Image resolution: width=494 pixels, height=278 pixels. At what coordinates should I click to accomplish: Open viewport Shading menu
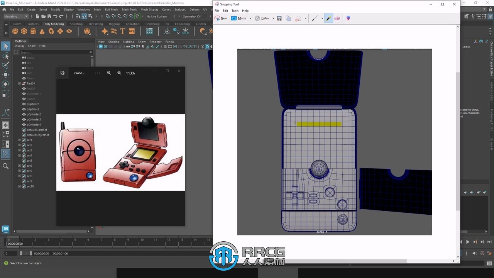click(x=114, y=42)
